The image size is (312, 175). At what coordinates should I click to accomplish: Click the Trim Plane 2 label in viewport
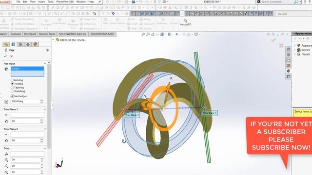tap(132, 115)
